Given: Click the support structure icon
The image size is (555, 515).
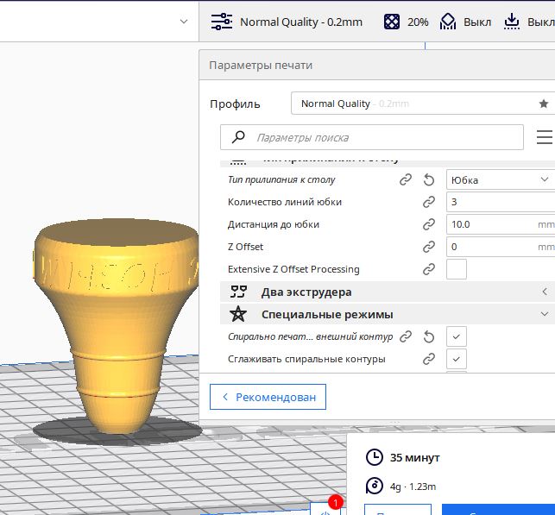Looking at the screenshot, I should point(448,22).
